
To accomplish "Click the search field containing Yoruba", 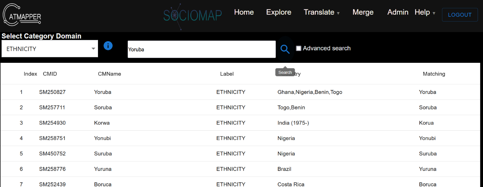I will click(201, 49).
